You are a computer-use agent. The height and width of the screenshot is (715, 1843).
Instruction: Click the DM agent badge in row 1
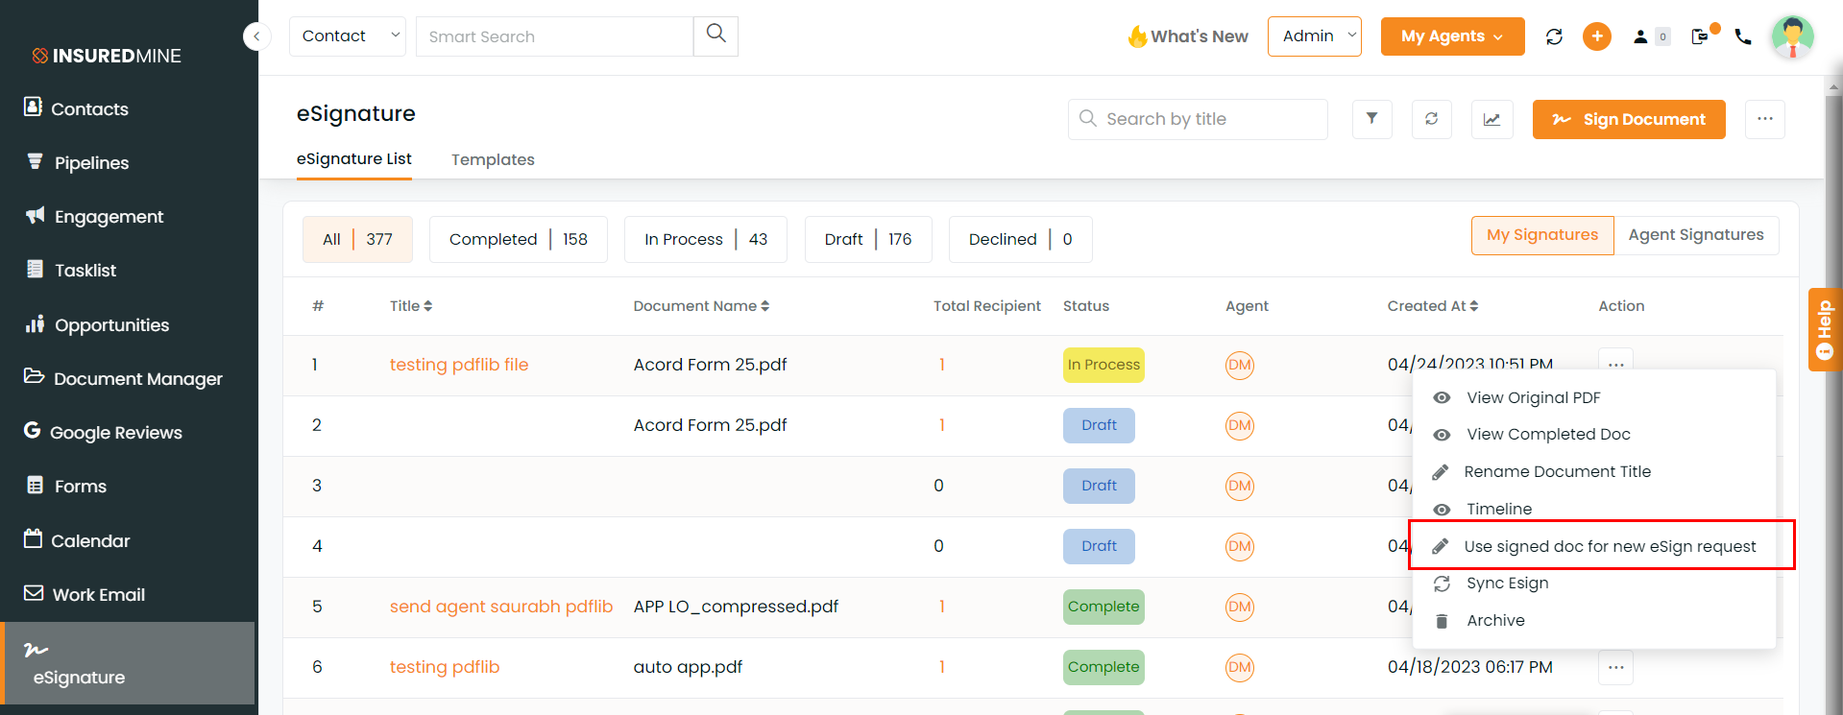[x=1240, y=365]
